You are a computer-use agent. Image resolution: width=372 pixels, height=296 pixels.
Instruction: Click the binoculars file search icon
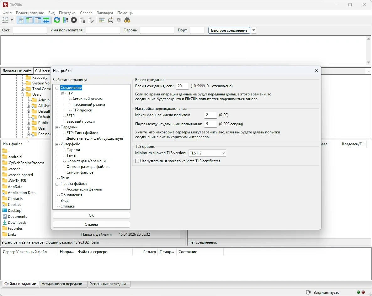pos(127,20)
